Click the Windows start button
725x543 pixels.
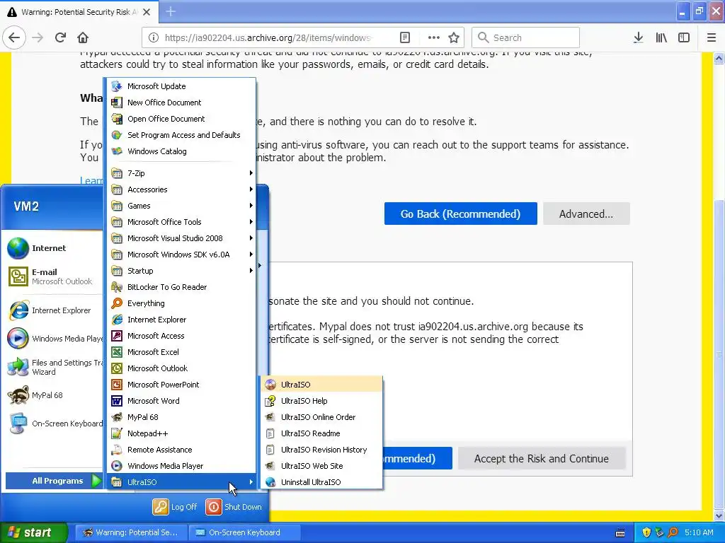pyautogui.click(x=33, y=532)
